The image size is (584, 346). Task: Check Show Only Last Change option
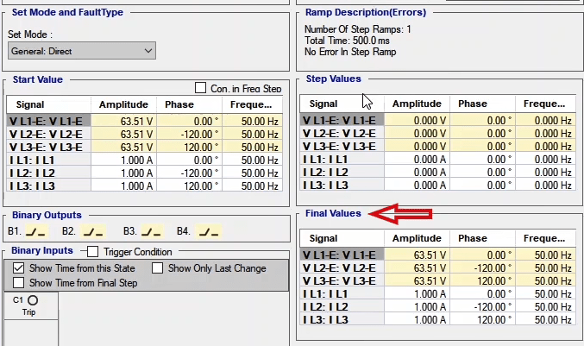[x=158, y=268]
